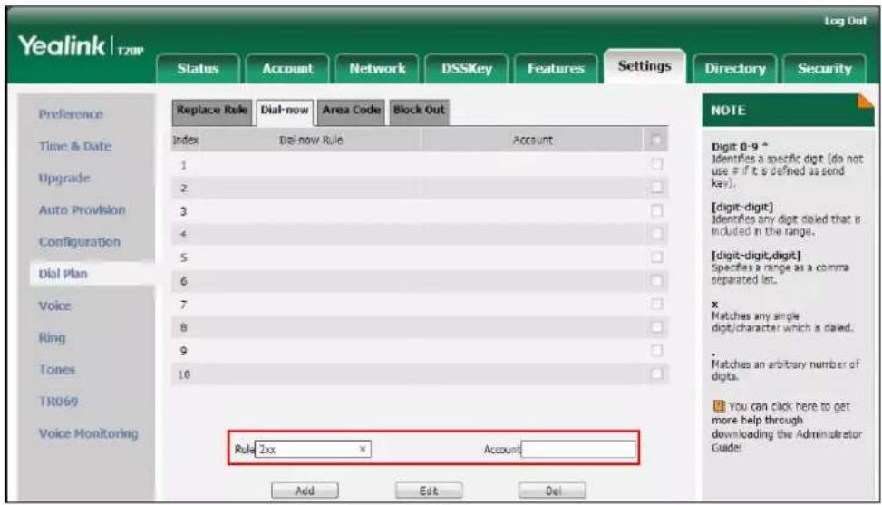Open Tones settings
Viewport: 882px width, 505px height.
(56, 370)
